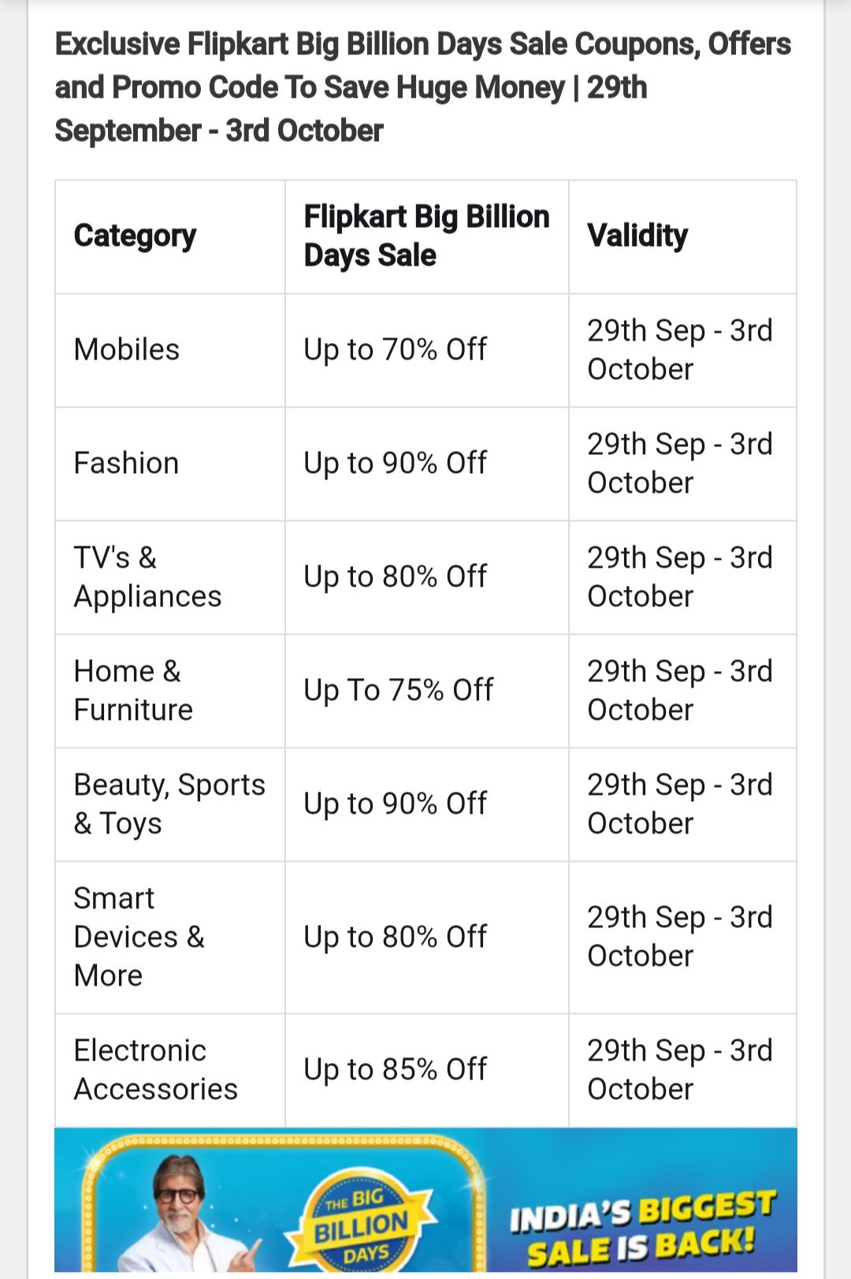Tap India's Biggest Sale Is Back text
This screenshot has width=851, height=1279.
642,1227
